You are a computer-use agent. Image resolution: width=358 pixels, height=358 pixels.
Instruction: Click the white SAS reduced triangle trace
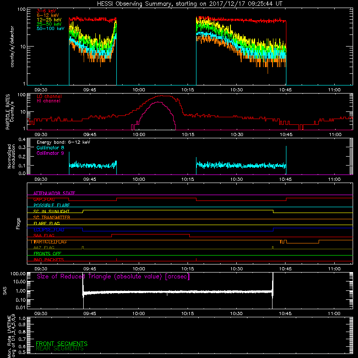(178, 292)
